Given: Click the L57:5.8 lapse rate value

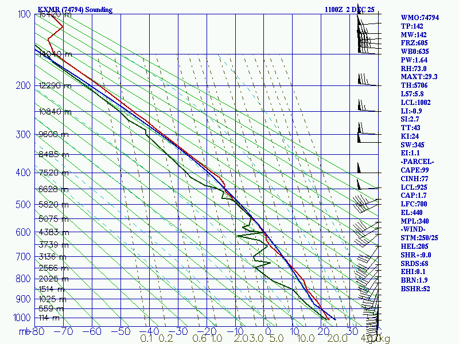Looking at the screenshot, I should (x=412, y=94).
